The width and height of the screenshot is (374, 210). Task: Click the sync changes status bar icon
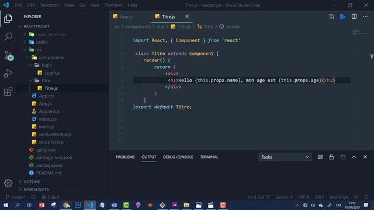33,197
